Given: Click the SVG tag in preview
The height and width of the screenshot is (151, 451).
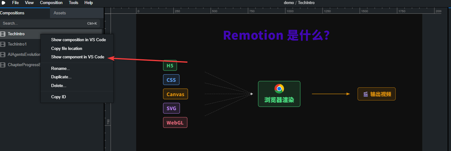Looking at the screenshot, I should point(171,108).
